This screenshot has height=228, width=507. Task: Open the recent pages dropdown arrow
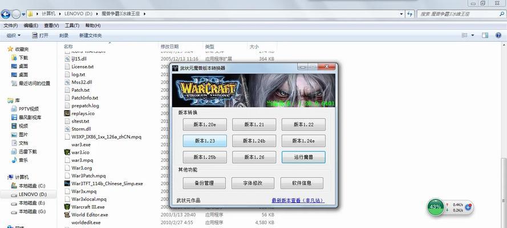(23, 14)
